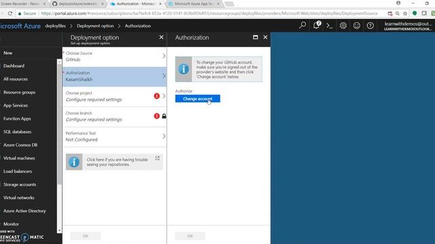Image resolution: width=435 pixels, height=244 pixels.
Task: Click the red error icon on Choose project
Action: (157, 96)
